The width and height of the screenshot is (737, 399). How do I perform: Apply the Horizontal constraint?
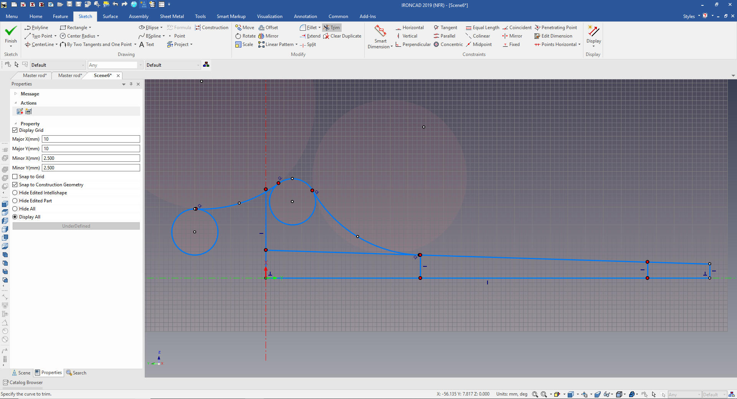pyautogui.click(x=410, y=28)
